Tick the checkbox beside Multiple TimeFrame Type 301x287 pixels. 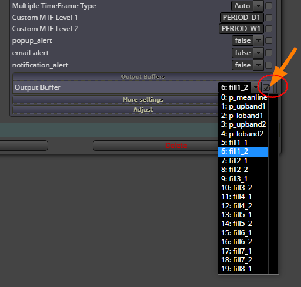pyautogui.click(x=269, y=6)
